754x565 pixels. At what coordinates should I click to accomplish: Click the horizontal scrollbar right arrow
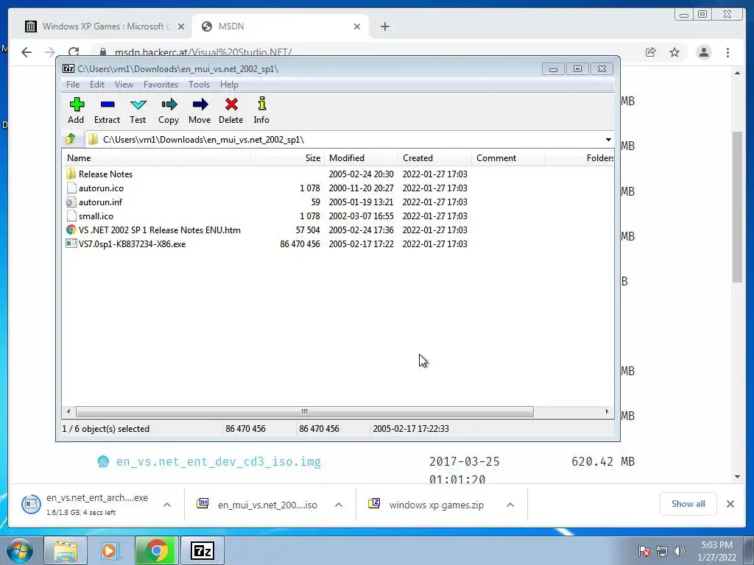[607, 412]
